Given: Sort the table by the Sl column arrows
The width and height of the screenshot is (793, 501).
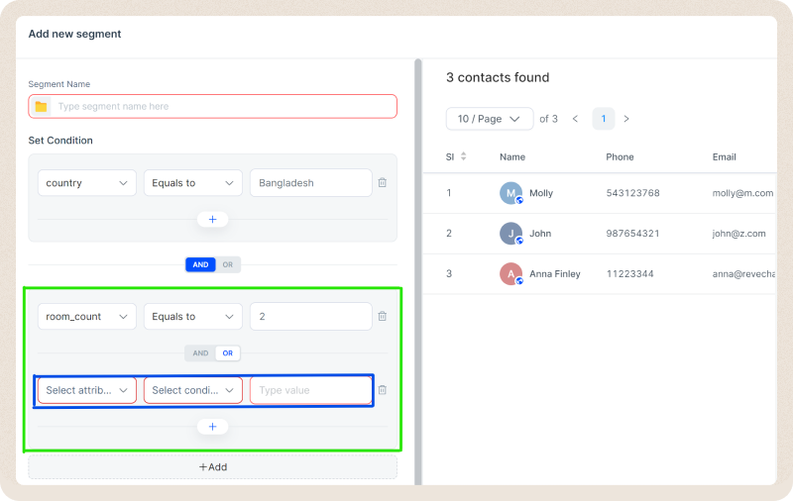Looking at the screenshot, I should coord(463,156).
